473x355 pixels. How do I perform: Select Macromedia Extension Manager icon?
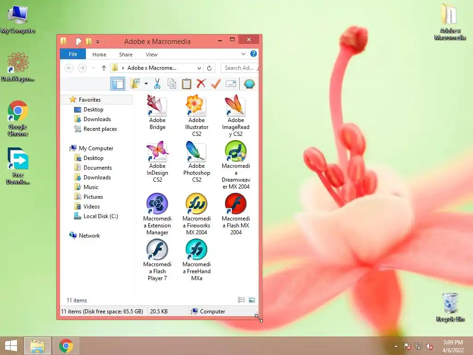point(157,214)
